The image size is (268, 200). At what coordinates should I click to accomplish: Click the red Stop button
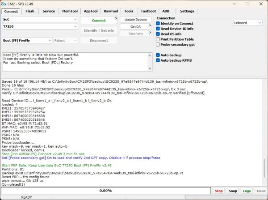click(x=218, y=191)
